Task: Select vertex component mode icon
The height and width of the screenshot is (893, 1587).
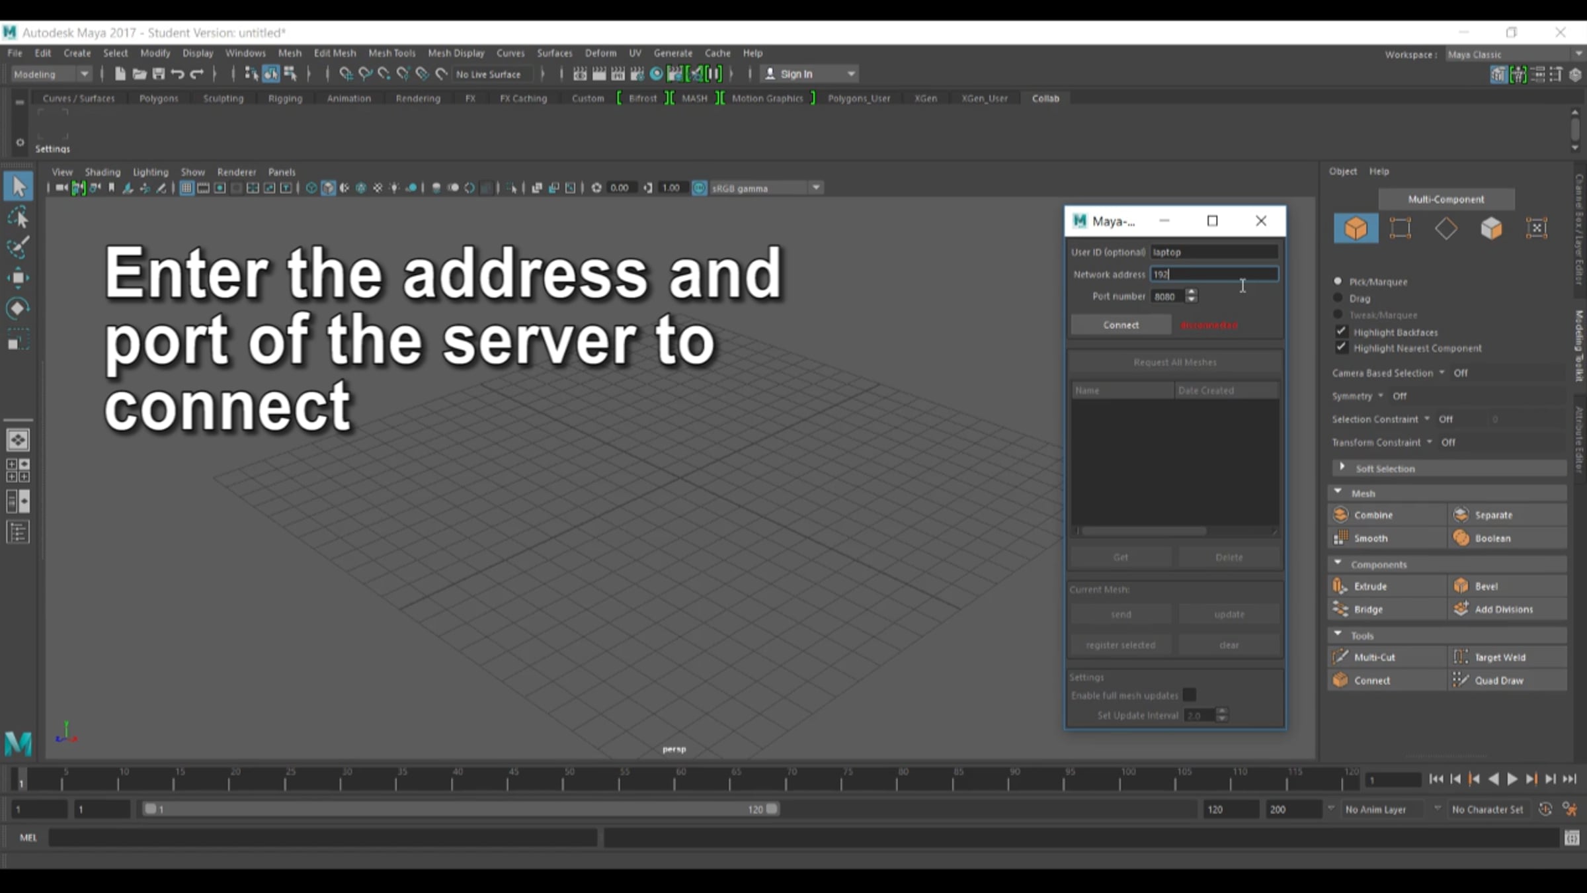Action: coord(1401,228)
